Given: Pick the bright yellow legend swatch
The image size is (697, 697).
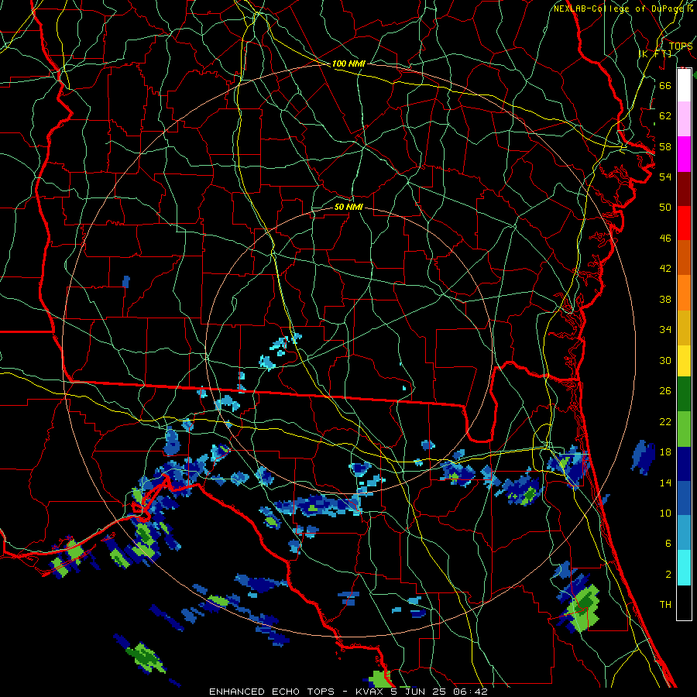Looking at the screenshot, I should coord(684,361).
